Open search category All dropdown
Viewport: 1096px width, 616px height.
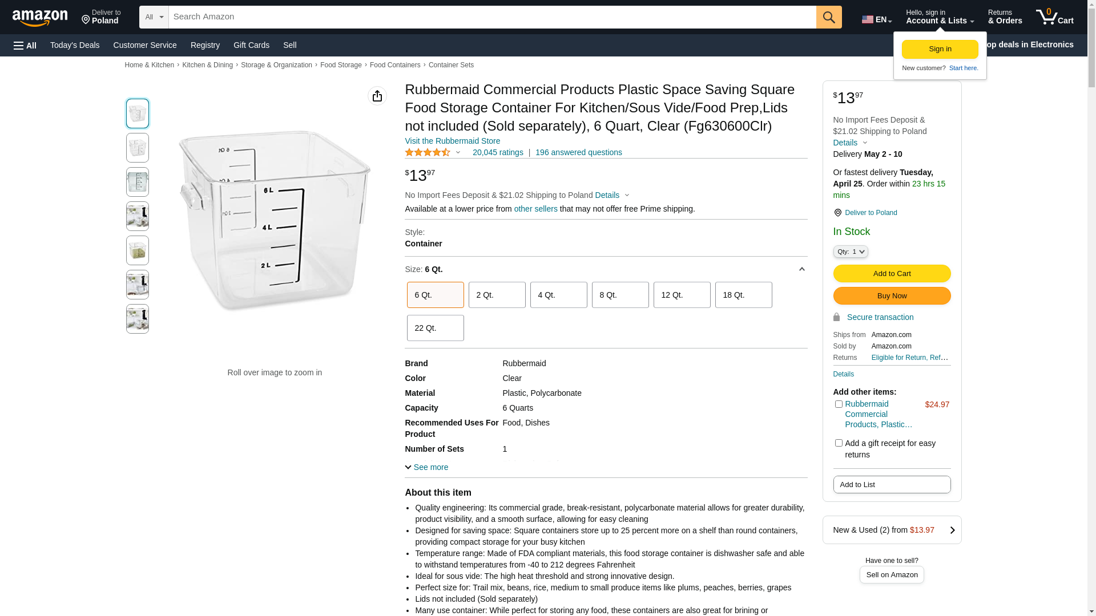(154, 17)
